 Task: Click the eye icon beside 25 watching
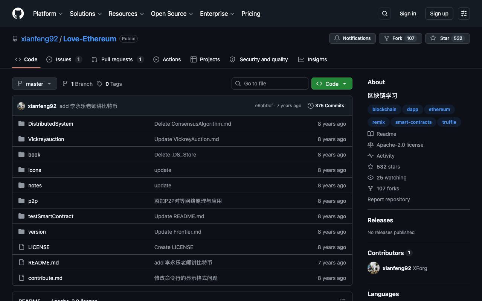pos(371,178)
